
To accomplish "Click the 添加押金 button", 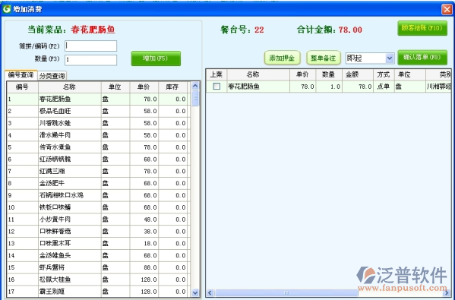I will 282,58.
